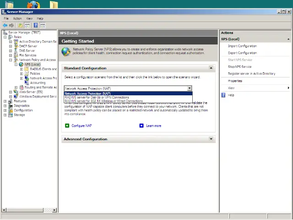The width and height of the screenshot is (293, 220).
Task: Open the Firefox desktop icon
Action: coord(33,4)
